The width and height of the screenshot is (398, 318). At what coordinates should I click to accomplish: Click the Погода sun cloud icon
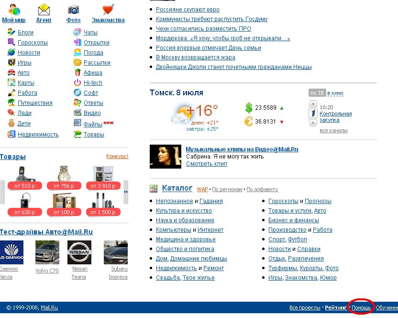click(77, 52)
